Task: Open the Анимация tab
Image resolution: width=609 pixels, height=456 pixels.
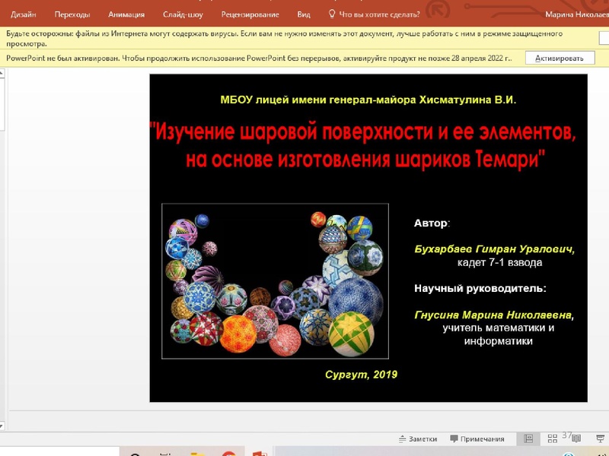Action: tap(129, 13)
